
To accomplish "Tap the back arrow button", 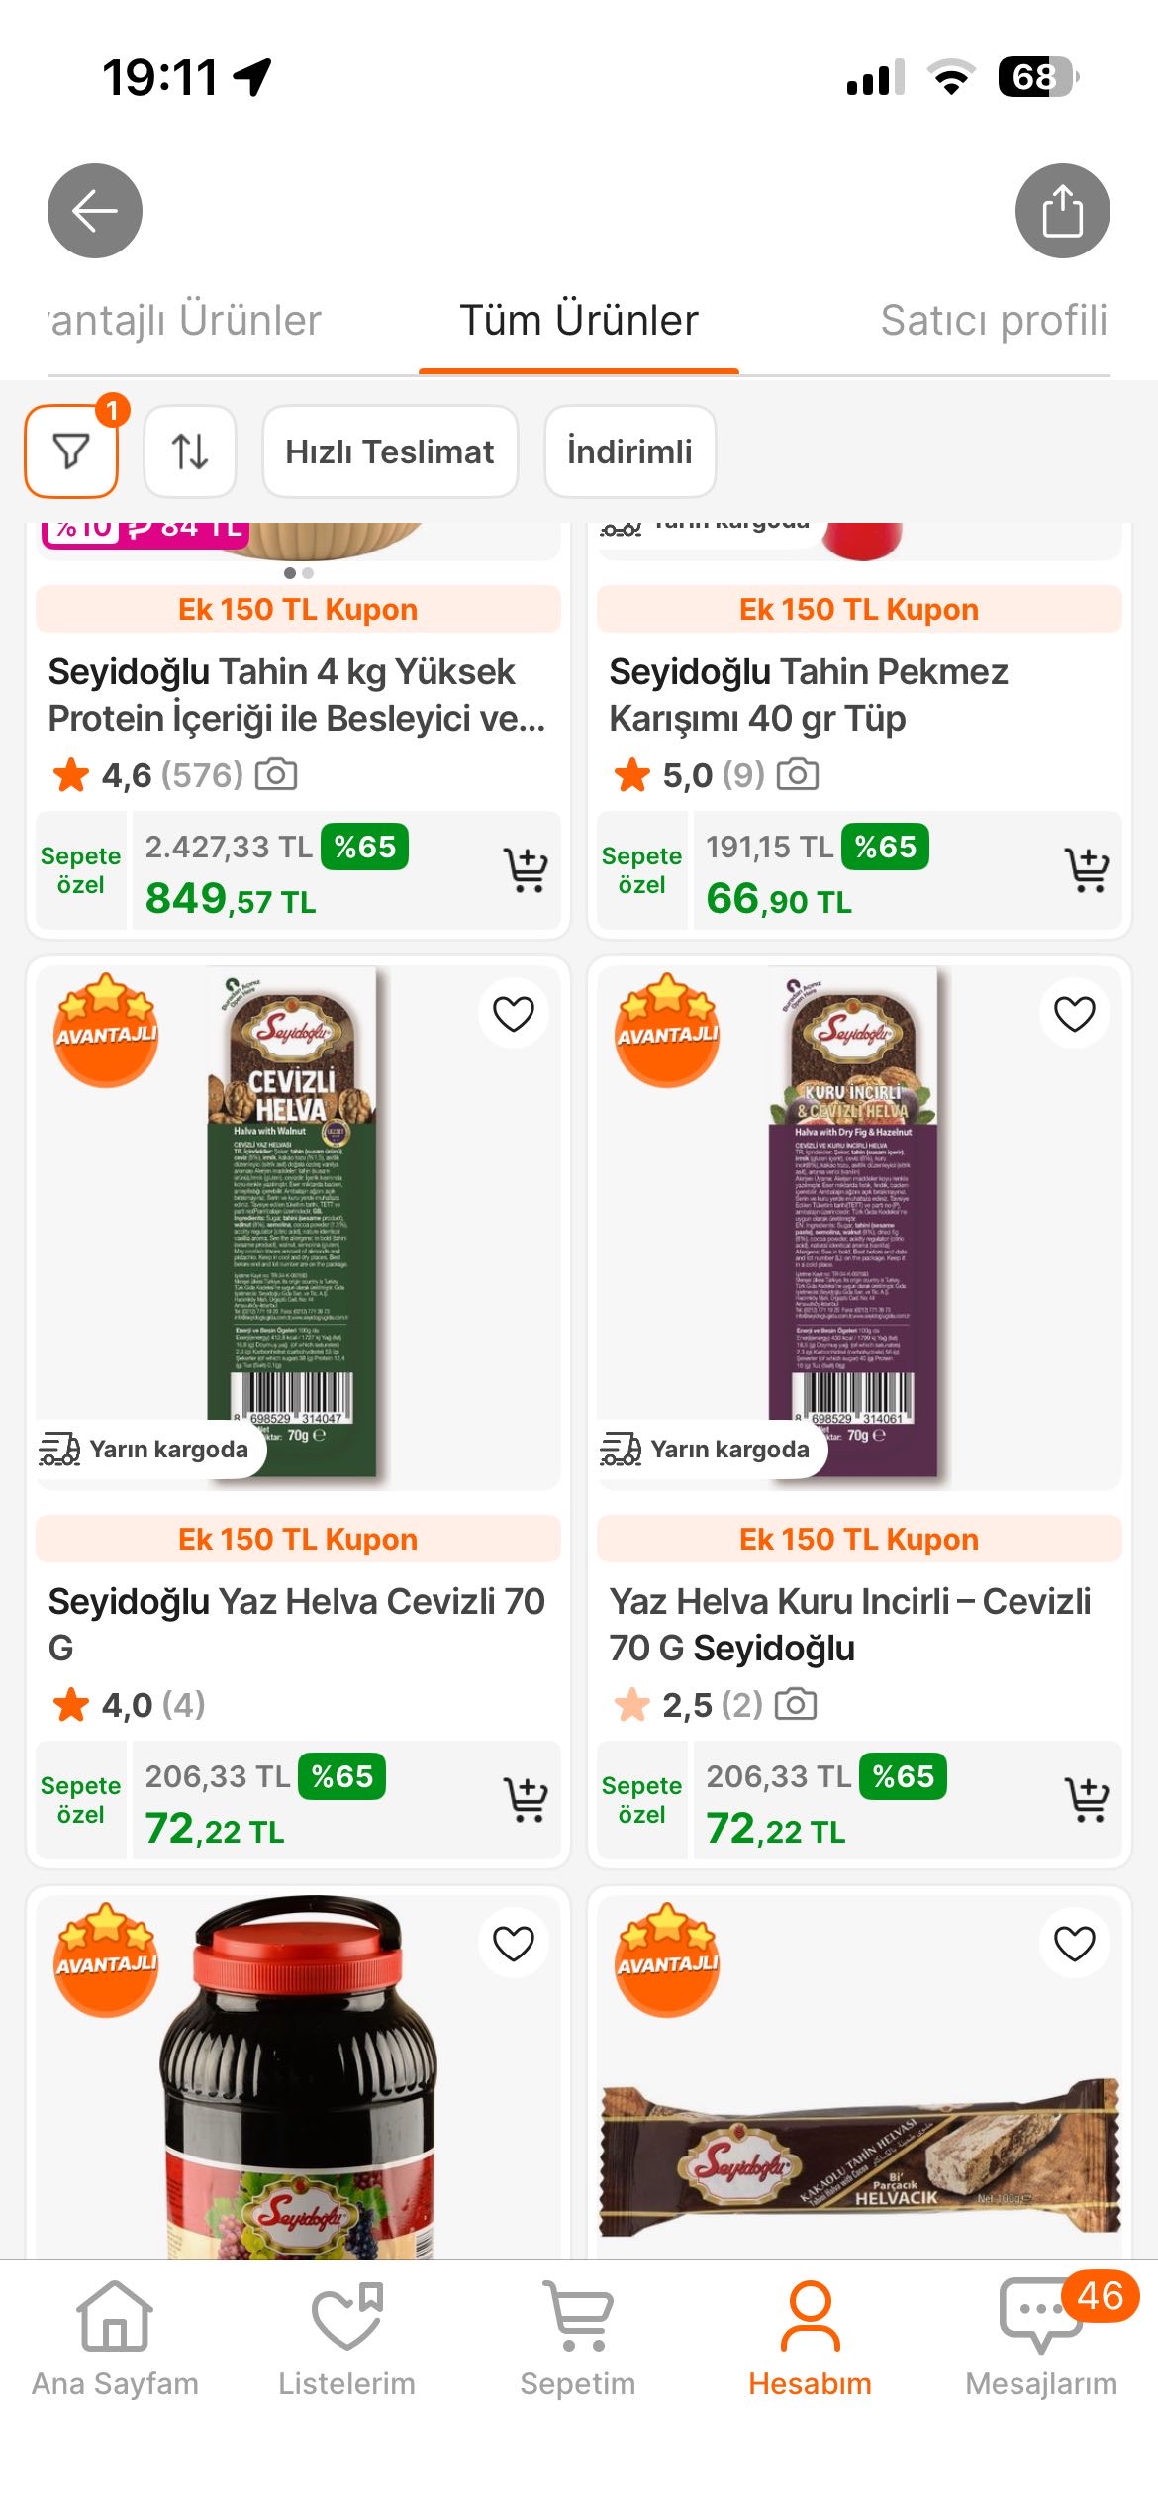I will click(95, 211).
